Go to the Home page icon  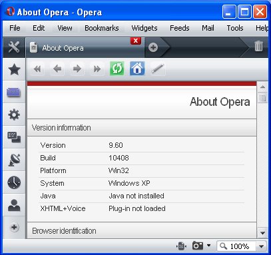pos(137,69)
